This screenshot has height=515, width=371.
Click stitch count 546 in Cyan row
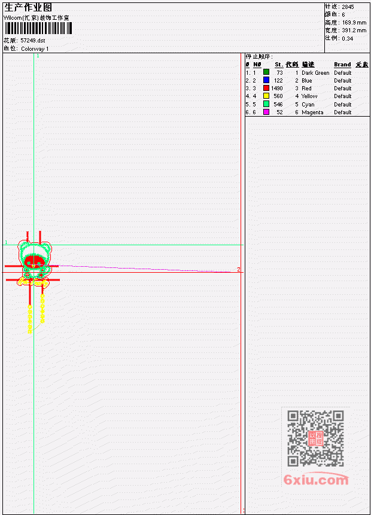(x=278, y=105)
